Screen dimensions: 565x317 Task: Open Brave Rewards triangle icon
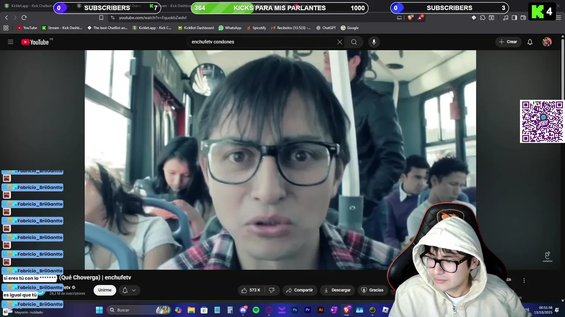click(421, 18)
